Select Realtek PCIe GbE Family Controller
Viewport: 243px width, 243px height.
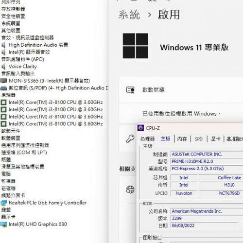click(48, 203)
